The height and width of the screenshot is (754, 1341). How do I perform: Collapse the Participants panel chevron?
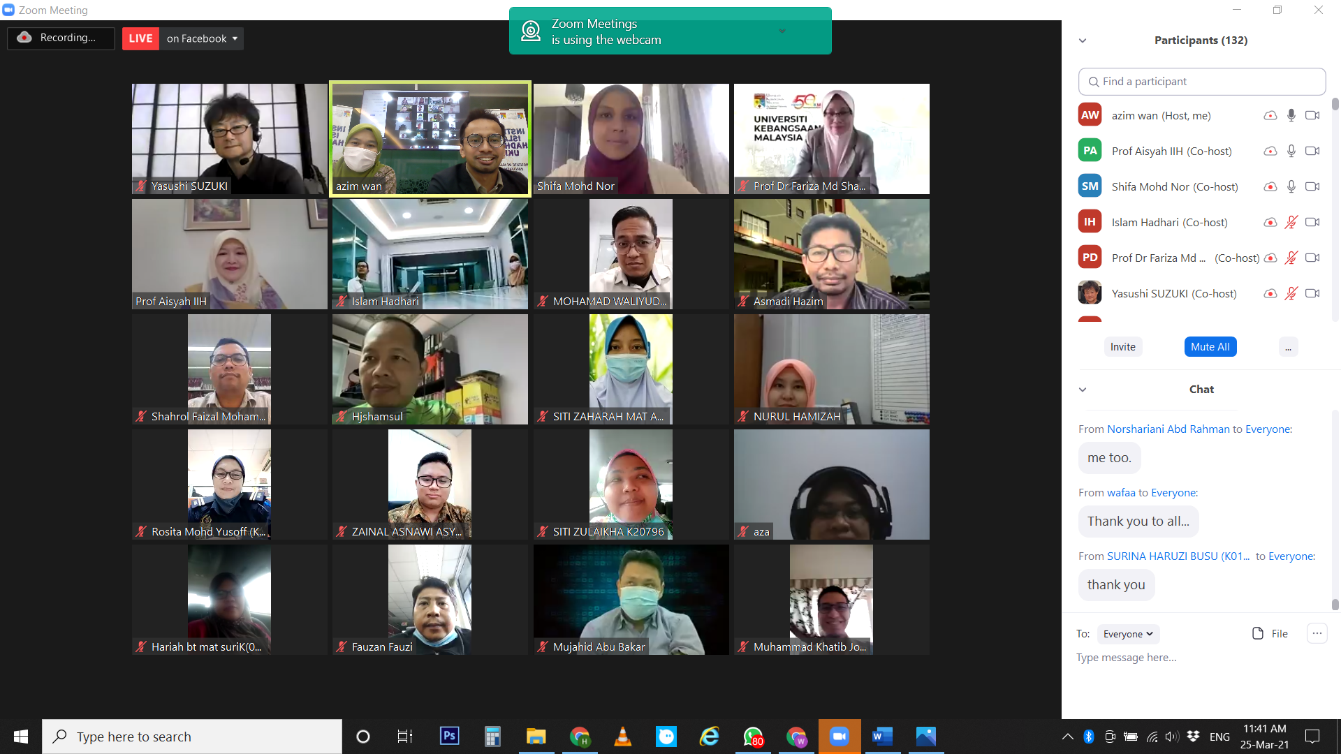click(x=1083, y=40)
